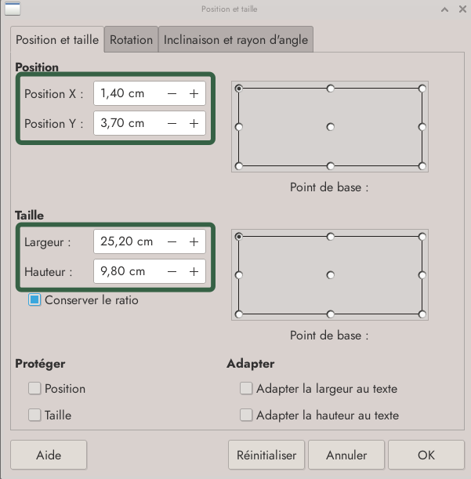471x479 pixels.
Task: Select bottom-right base point in Taille grid
Action: 422,314
